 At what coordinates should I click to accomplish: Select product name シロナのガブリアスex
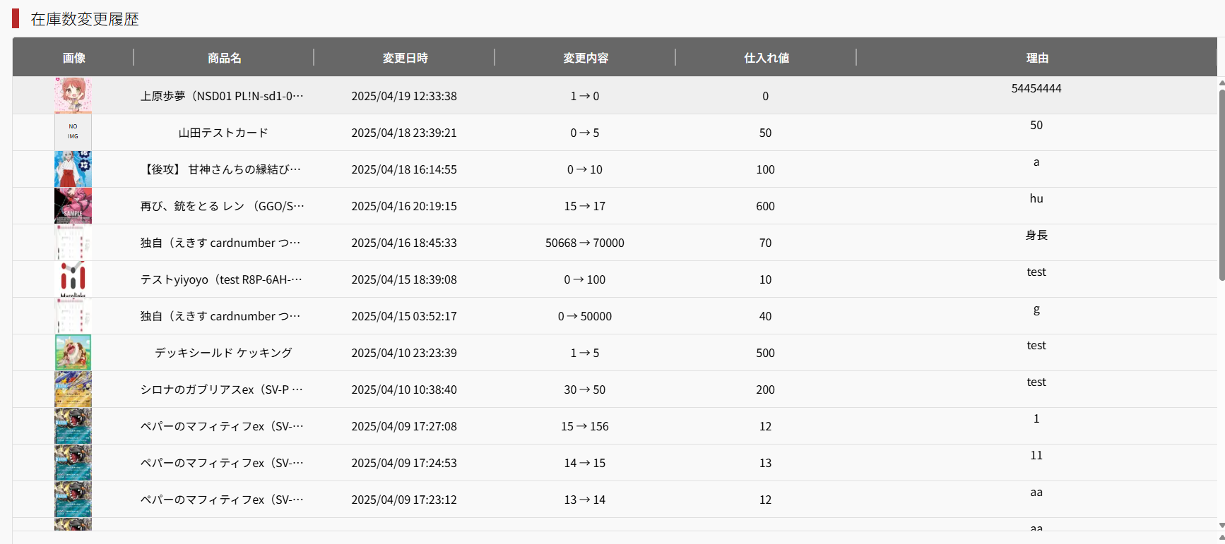[x=222, y=389]
